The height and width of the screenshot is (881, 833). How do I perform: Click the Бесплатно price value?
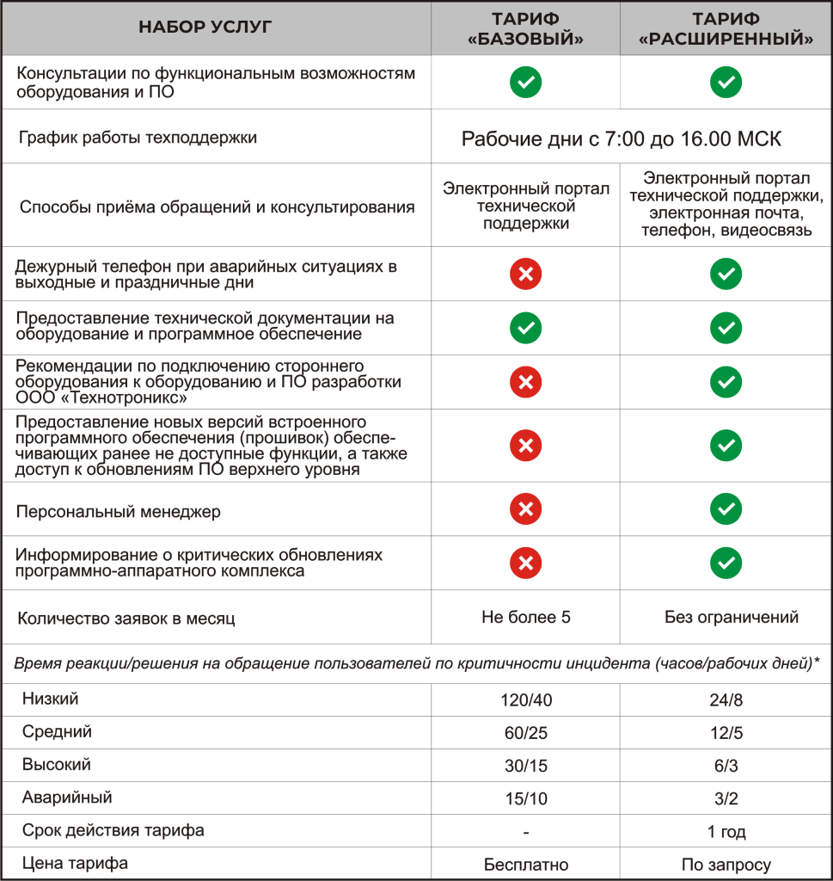point(526,864)
